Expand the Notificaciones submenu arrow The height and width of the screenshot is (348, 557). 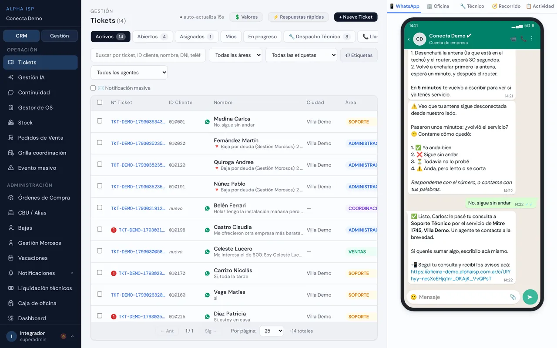(x=72, y=273)
